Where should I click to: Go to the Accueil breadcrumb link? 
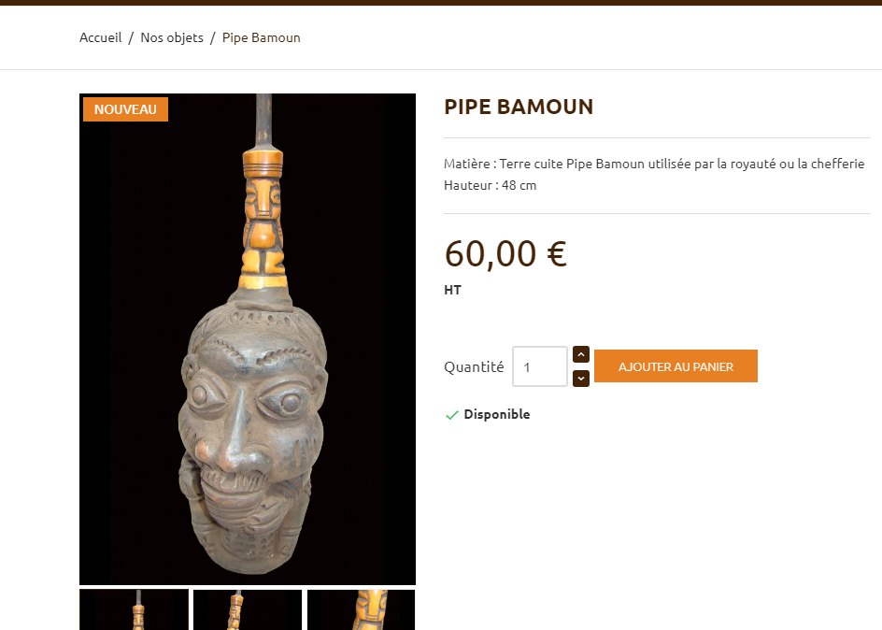pos(100,37)
